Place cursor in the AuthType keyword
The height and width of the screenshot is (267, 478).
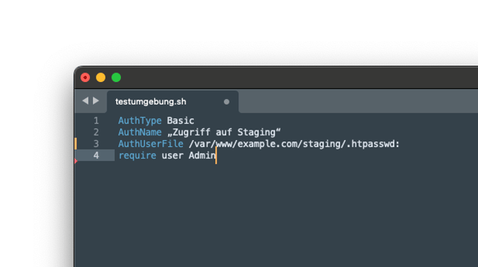pyautogui.click(x=140, y=121)
